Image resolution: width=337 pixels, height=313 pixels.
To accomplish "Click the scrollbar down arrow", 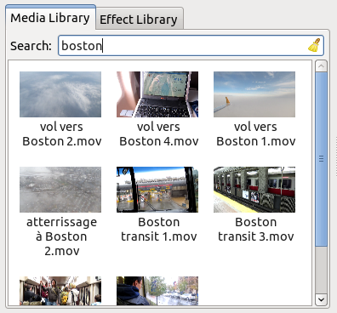I will (321, 299).
